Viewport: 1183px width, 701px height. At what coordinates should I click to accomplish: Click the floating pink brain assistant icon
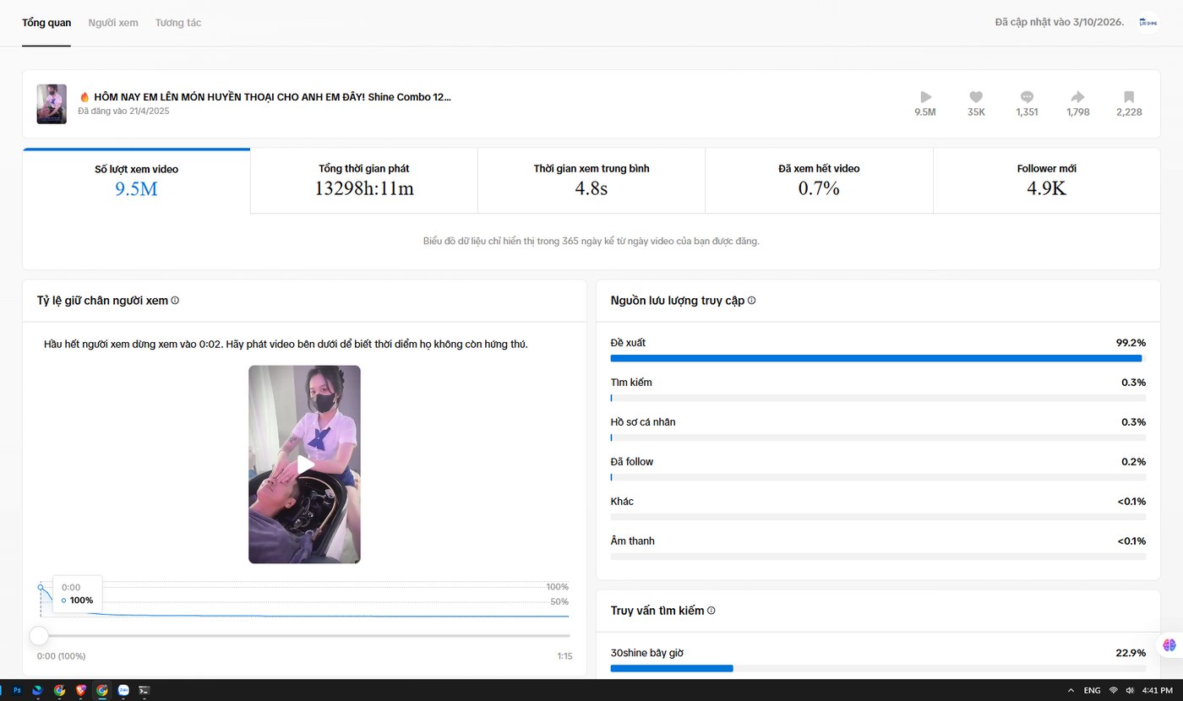pos(1169,644)
